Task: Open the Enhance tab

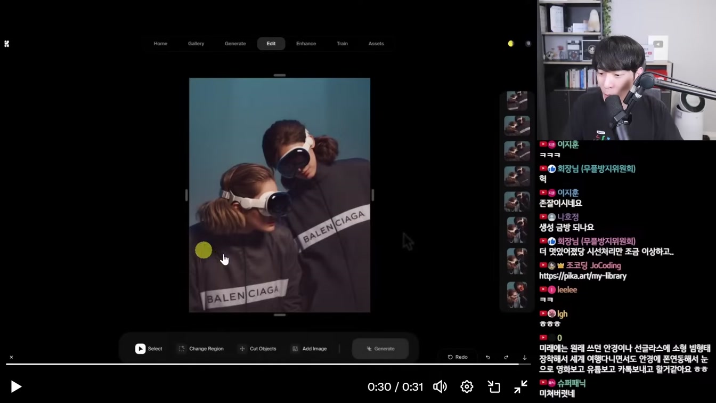Action: point(306,44)
